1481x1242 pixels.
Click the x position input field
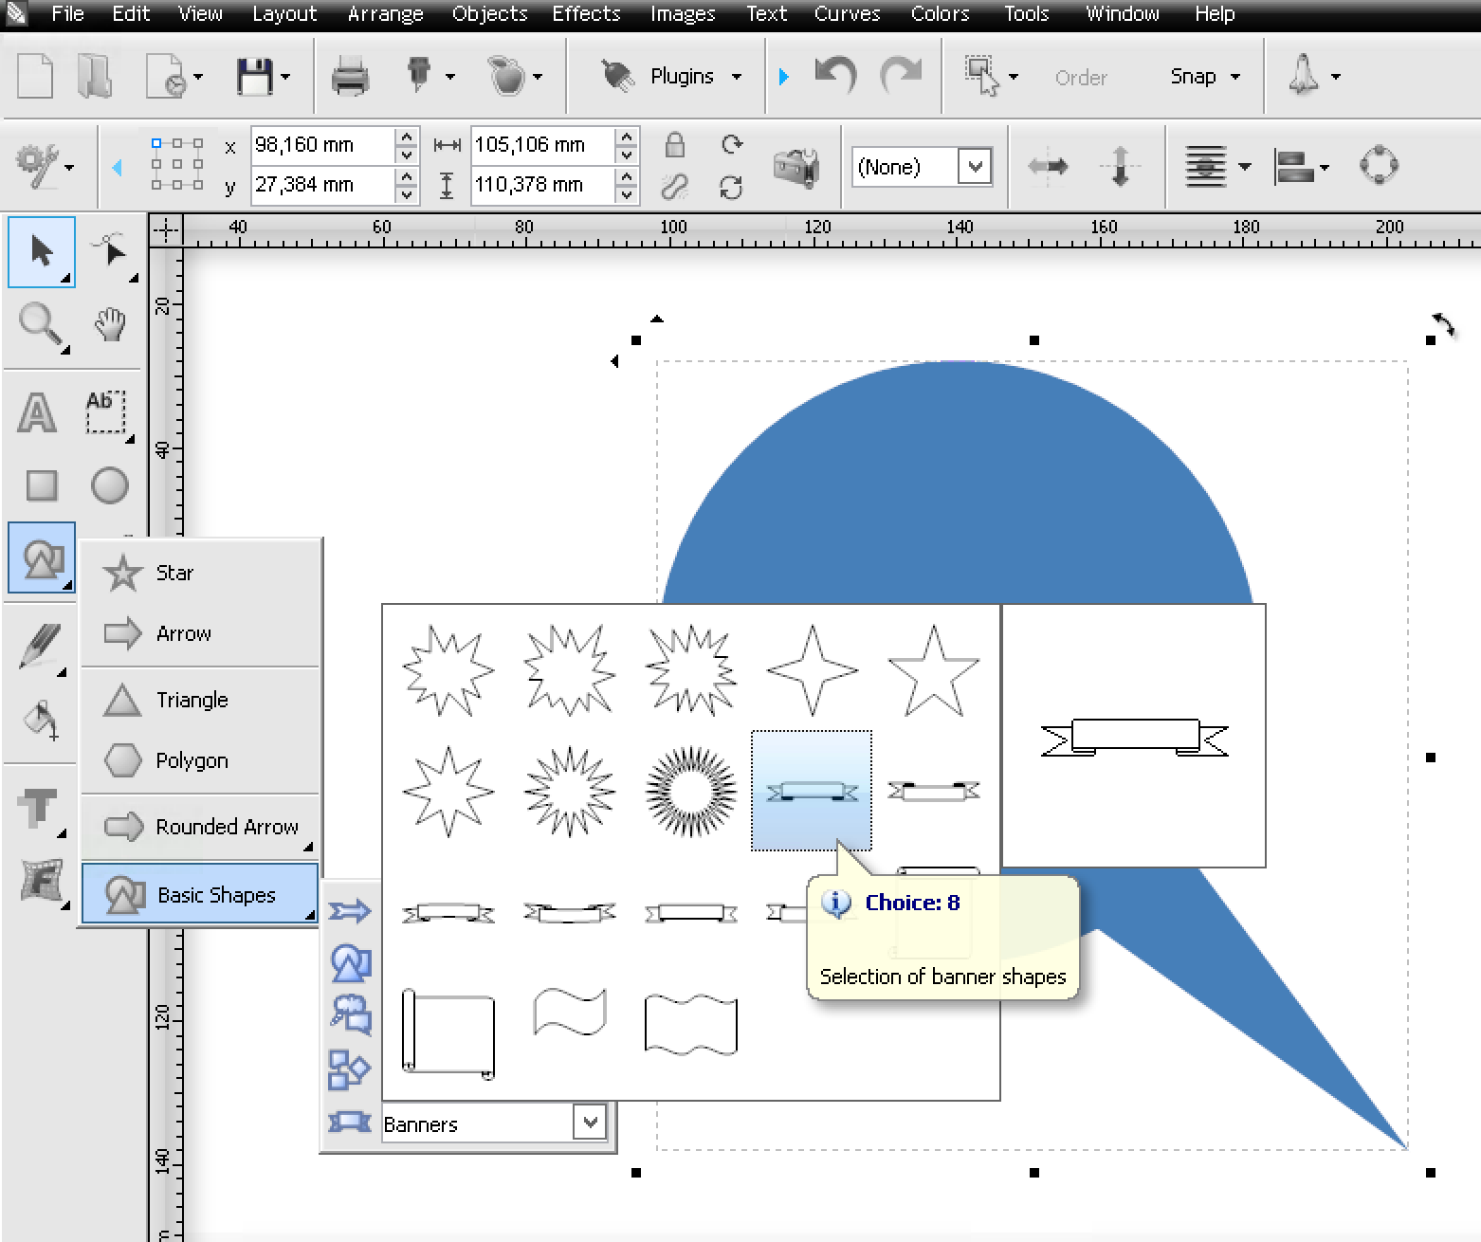coord(323,144)
